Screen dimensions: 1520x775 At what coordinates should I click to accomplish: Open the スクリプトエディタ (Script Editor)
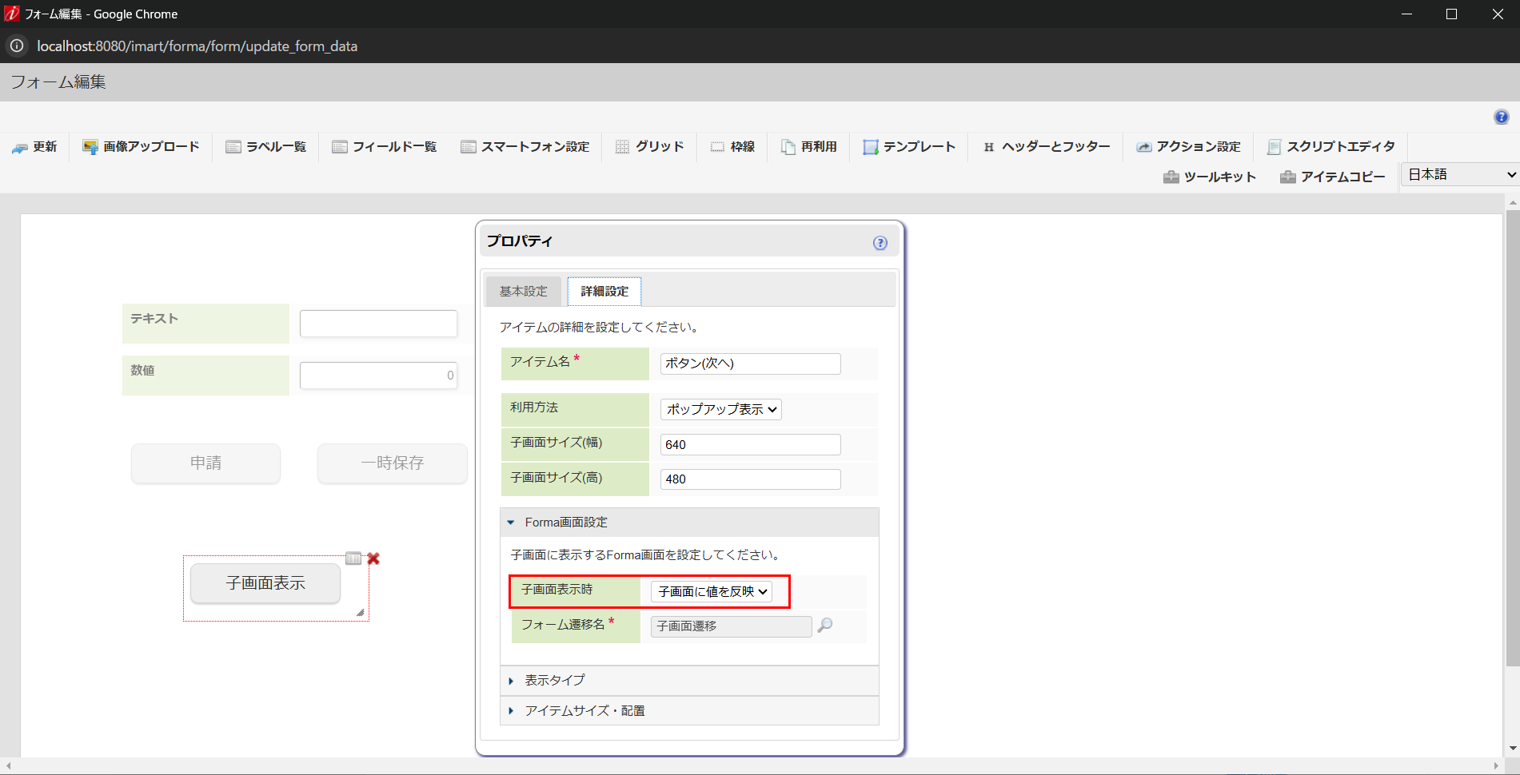click(x=1330, y=146)
